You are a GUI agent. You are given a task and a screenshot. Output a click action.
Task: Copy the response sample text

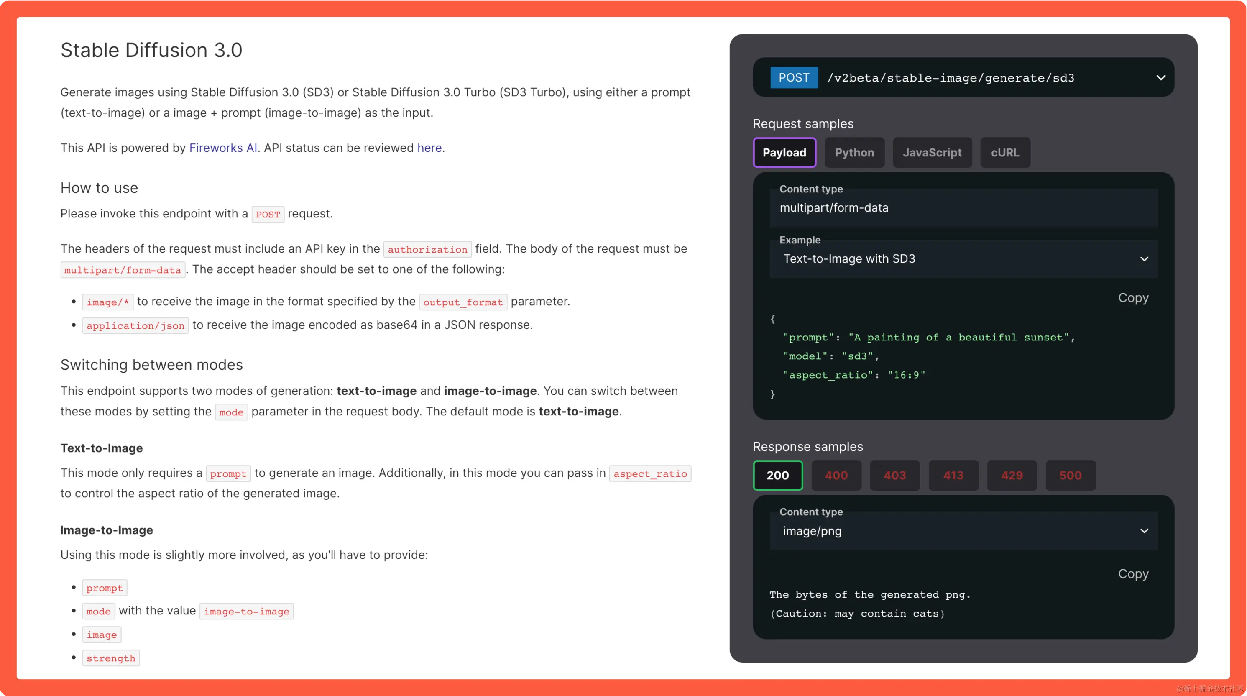tap(1133, 573)
